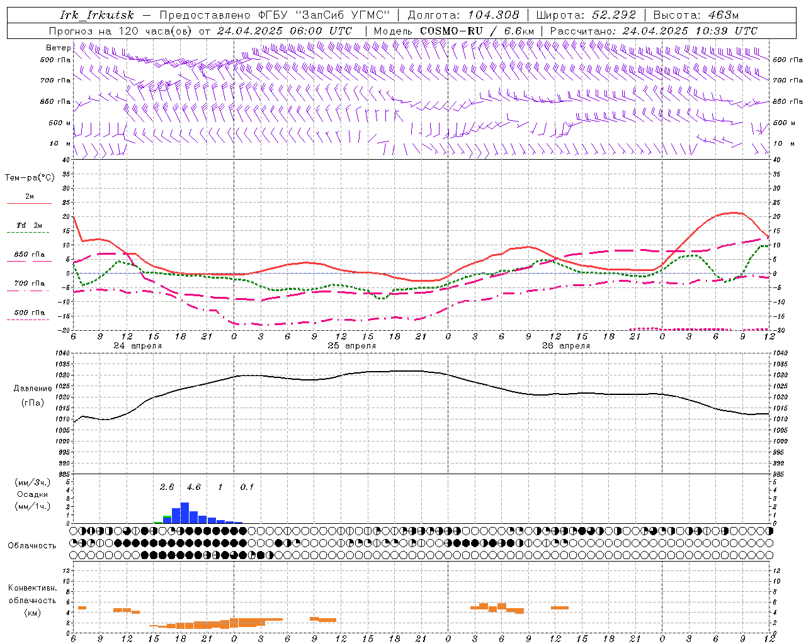
Task: Click the "Прогноз на 120 часа(ов)" text
Action: pos(121,31)
